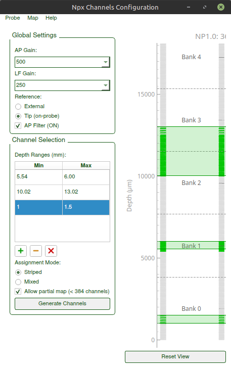Image resolution: width=231 pixels, height=368 pixels.
Task: Click the Max column header
Action: coord(86,165)
